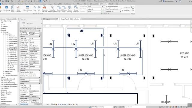This screenshot has width=192, height=108.
Task: Open the Wiring Type dropdown in ribbon
Action: click(x=95, y=7)
